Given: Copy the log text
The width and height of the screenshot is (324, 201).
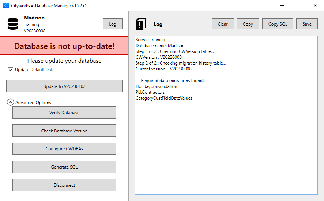Looking at the screenshot, I should (248, 24).
